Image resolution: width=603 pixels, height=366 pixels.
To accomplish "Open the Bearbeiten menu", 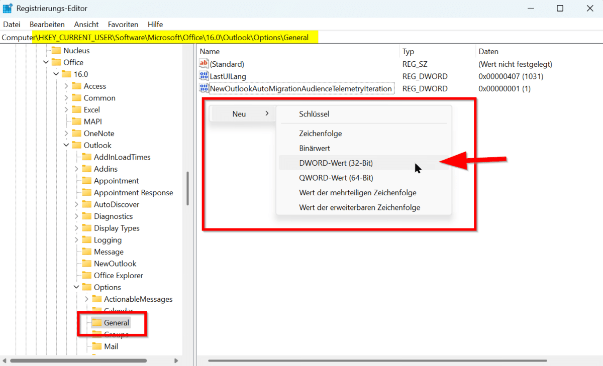I will pos(47,24).
